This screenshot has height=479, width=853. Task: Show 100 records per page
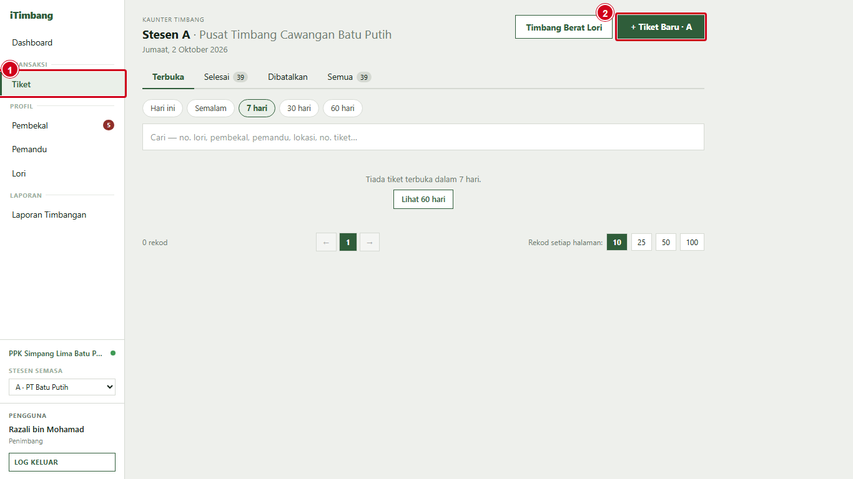click(692, 242)
